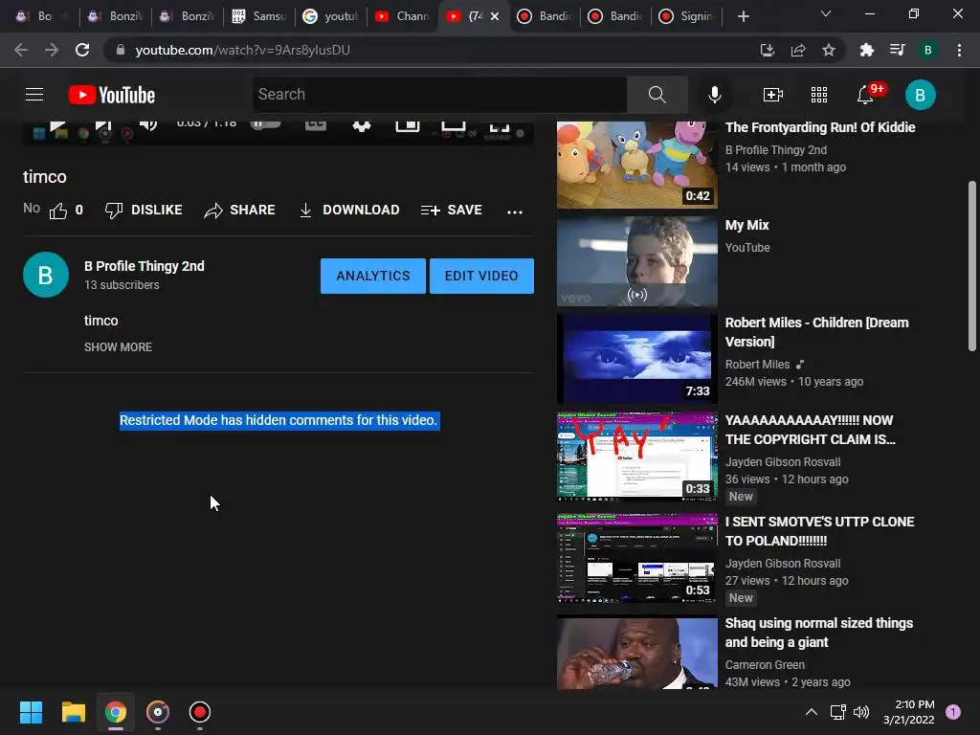Image resolution: width=980 pixels, height=735 pixels.
Task: Open the Chrome three-dot menu
Action: [x=959, y=50]
